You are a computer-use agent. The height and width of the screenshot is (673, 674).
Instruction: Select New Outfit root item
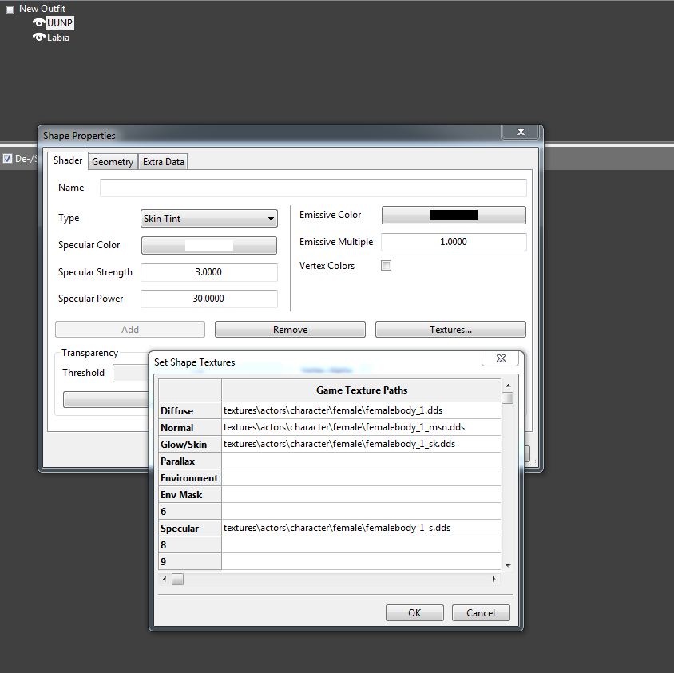coord(42,9)
